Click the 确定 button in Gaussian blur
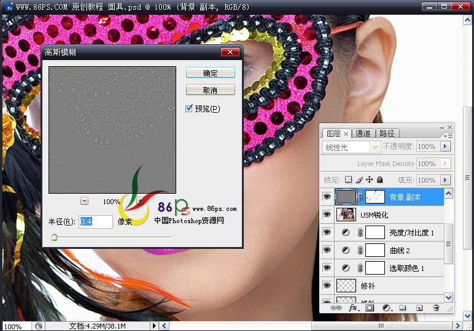The height and width of the screenshot is (331, 474). tap(210, 73)
